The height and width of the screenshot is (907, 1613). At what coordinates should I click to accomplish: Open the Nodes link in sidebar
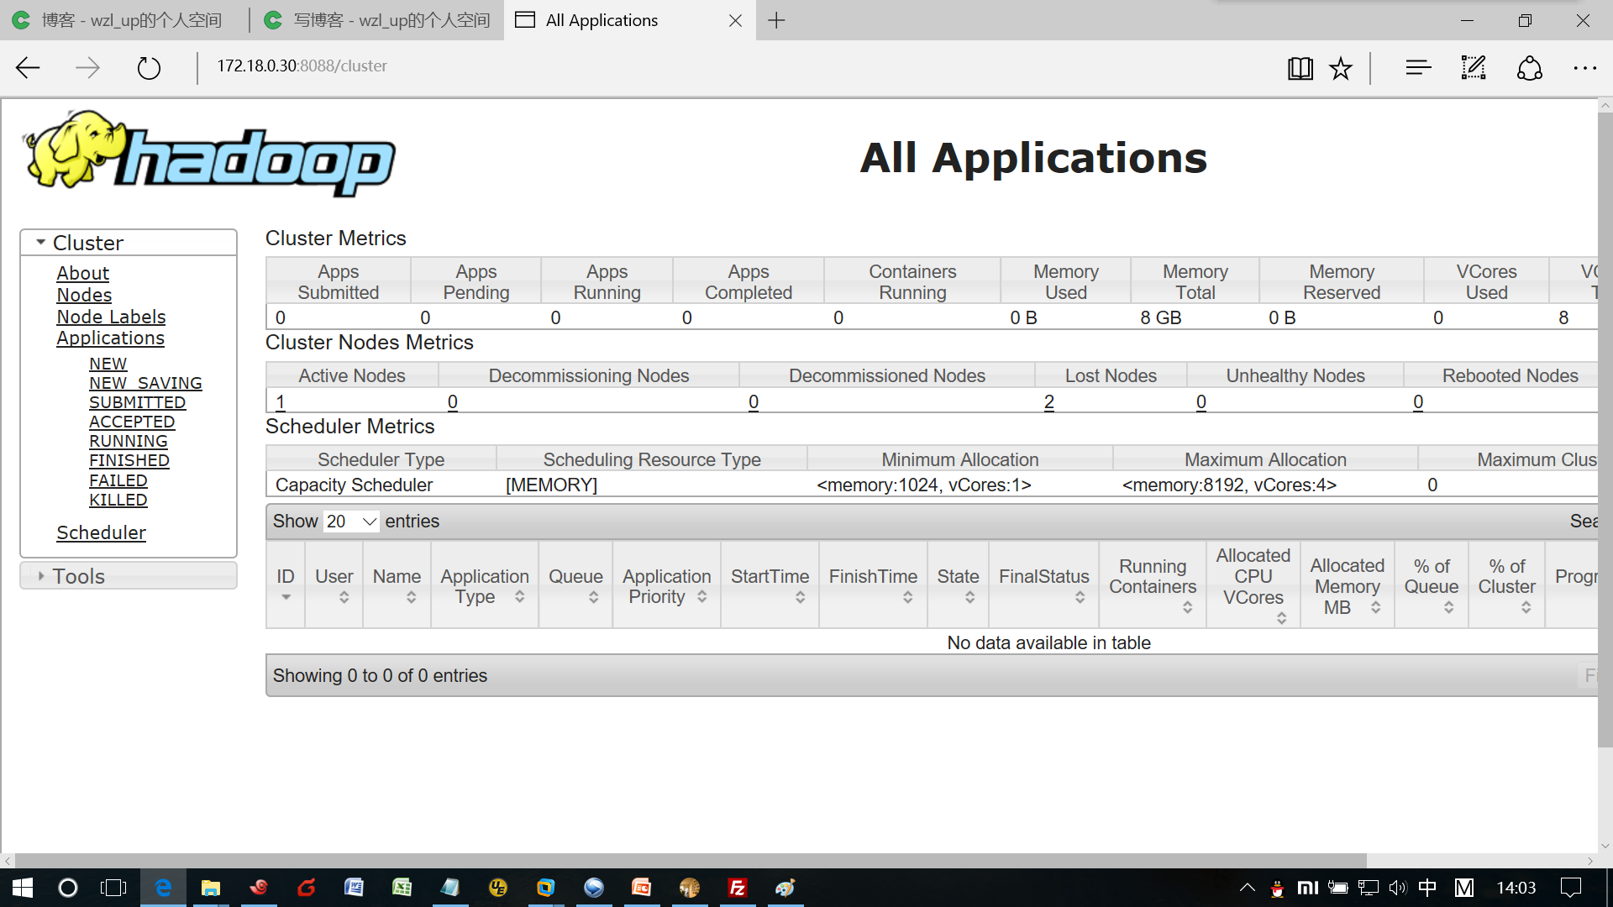pyautogui.click(x=84, y=295)
